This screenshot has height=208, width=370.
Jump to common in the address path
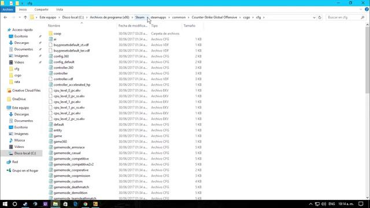(x=179, y=17)
